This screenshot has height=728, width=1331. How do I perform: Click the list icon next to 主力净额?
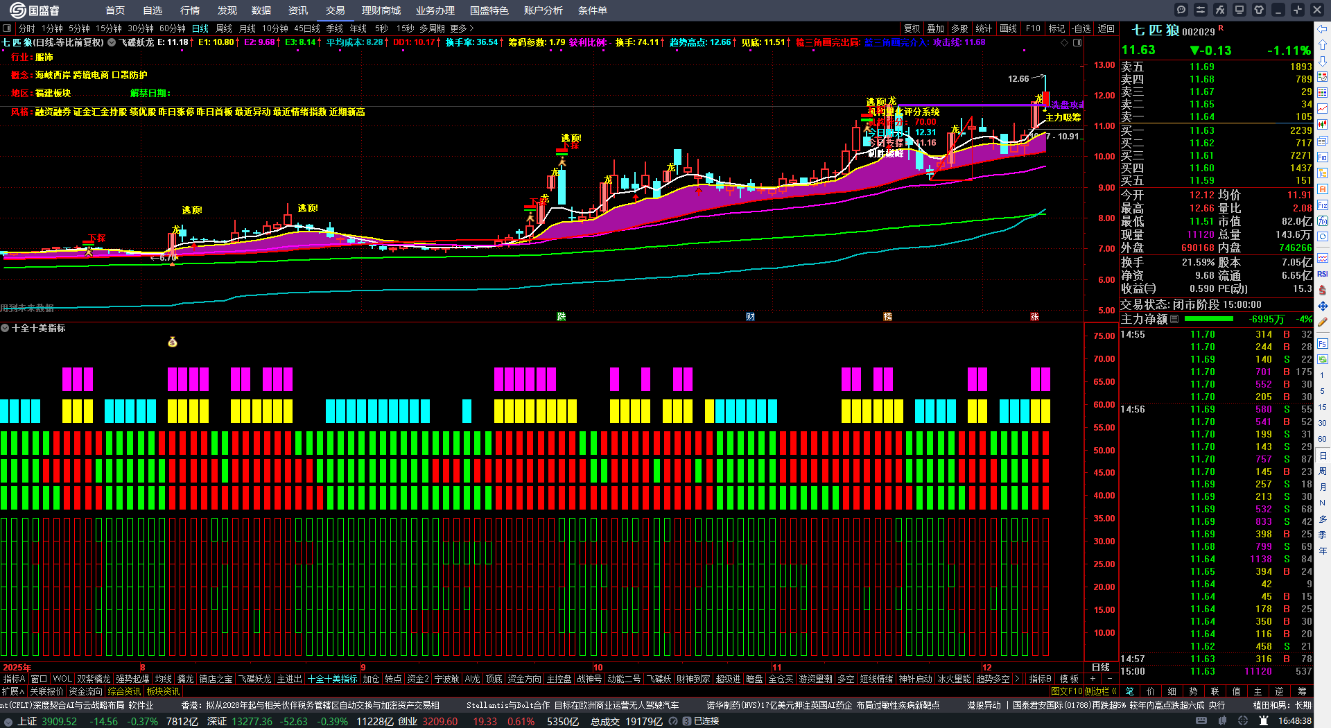tap(1174, 319)
